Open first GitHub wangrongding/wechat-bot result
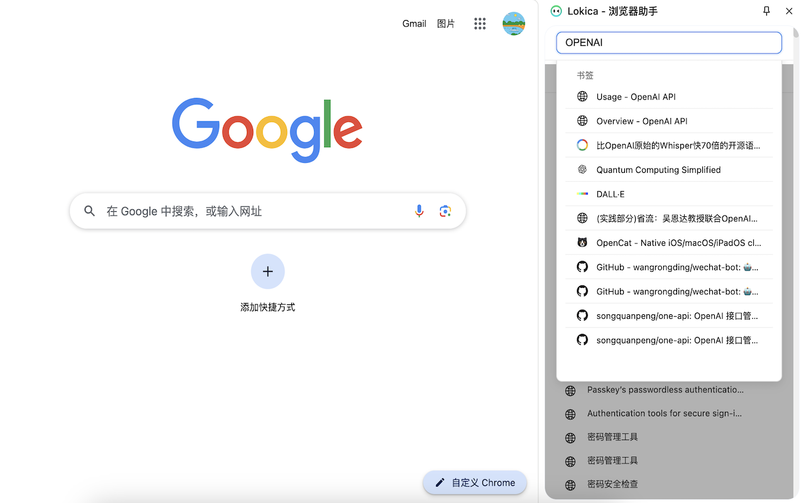The image size is (804, 503). pyautogui.click(x=669, y=267)
